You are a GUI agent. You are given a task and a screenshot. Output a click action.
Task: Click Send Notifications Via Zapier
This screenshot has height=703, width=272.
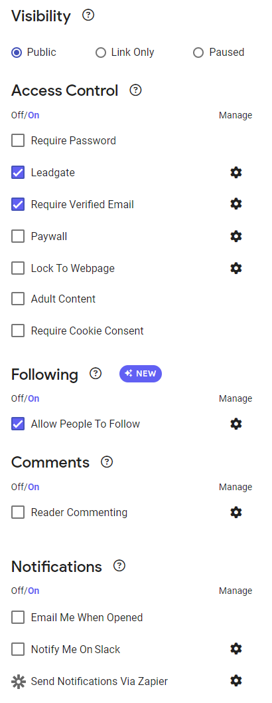[100, 682]
